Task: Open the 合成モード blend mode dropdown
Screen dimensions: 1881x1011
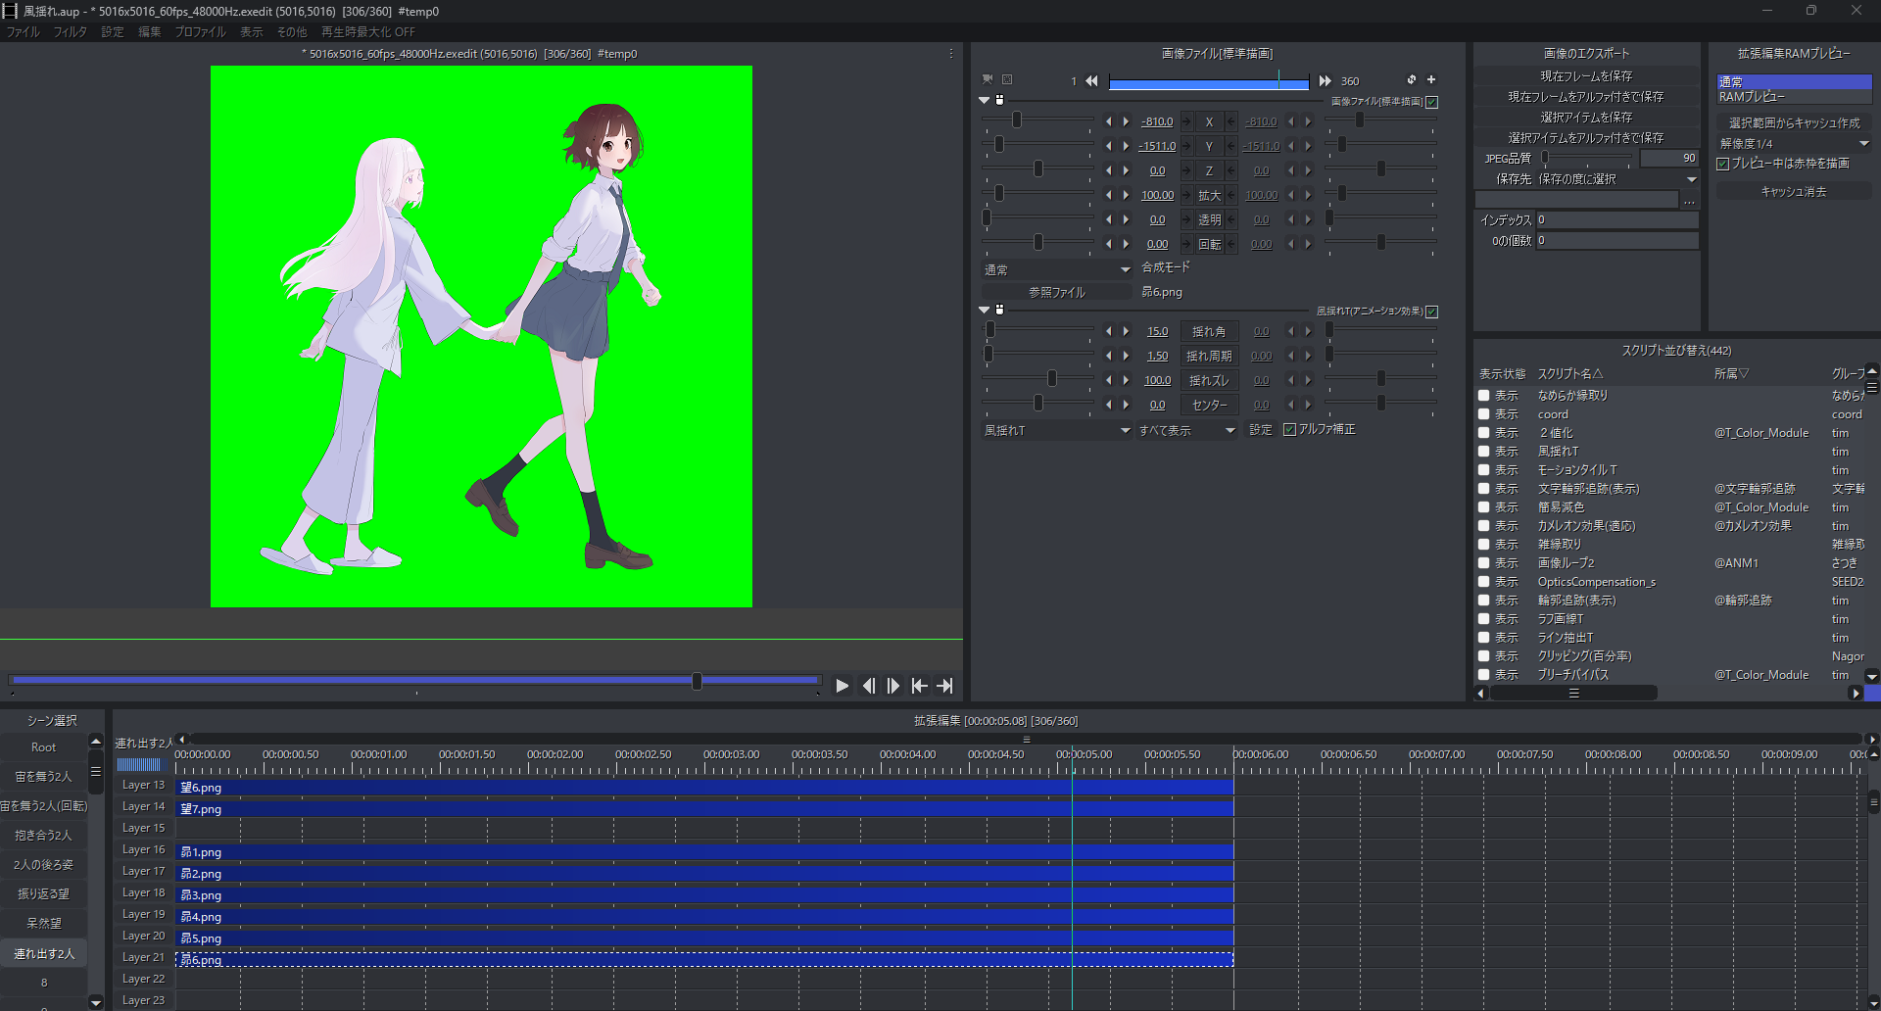Action: click(x=1056, y=269)
